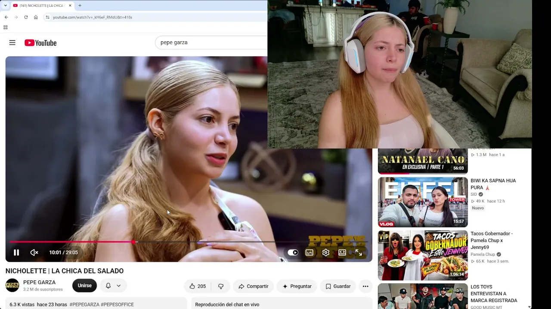Click the Preguntar button

297,286
